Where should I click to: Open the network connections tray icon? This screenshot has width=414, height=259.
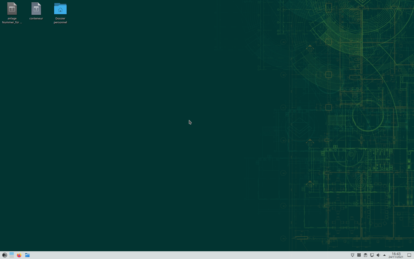click(x=372, y=255)
